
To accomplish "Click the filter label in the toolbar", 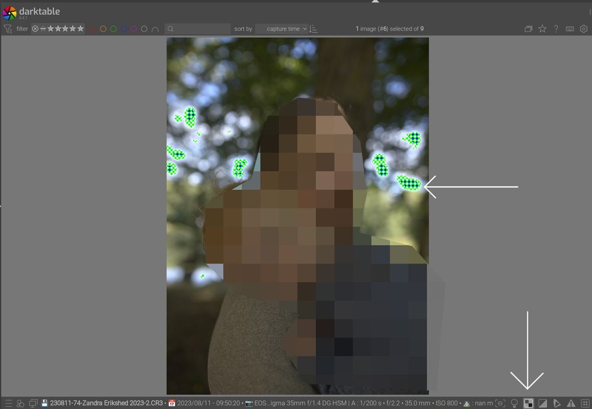I will pos(23,28).
